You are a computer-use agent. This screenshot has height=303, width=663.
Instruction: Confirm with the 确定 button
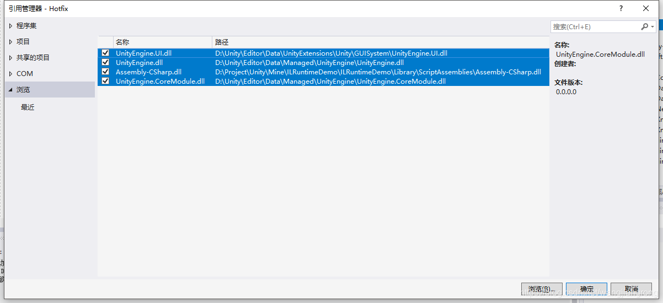point(587,289)
